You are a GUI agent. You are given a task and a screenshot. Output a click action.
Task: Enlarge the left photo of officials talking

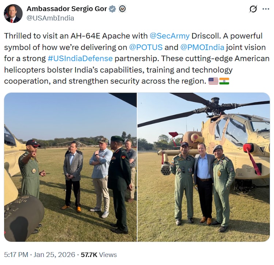(70, 167)
